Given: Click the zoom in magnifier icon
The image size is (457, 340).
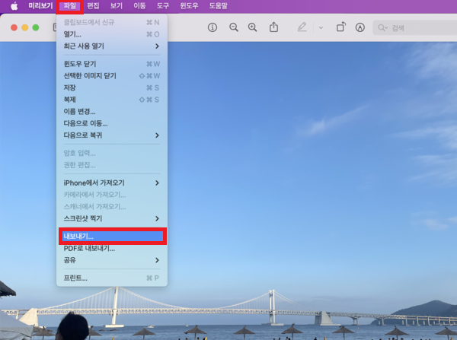Looking at the screenshot, I should [x=252, y=27].
